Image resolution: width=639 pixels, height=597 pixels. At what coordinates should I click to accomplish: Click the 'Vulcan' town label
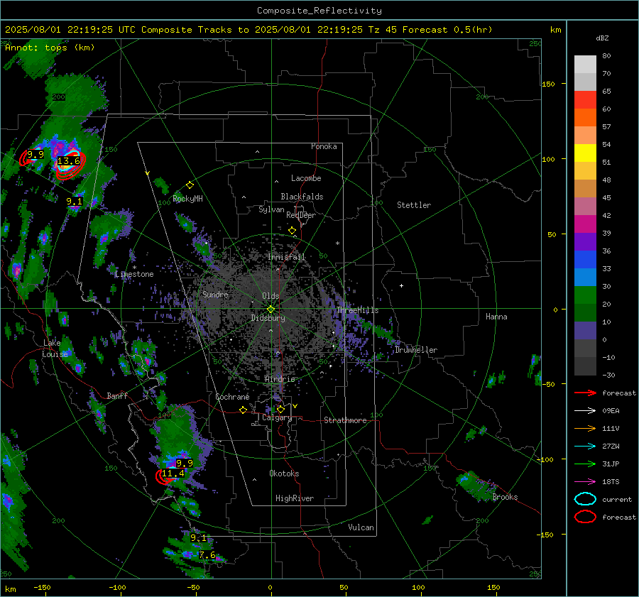361,527
